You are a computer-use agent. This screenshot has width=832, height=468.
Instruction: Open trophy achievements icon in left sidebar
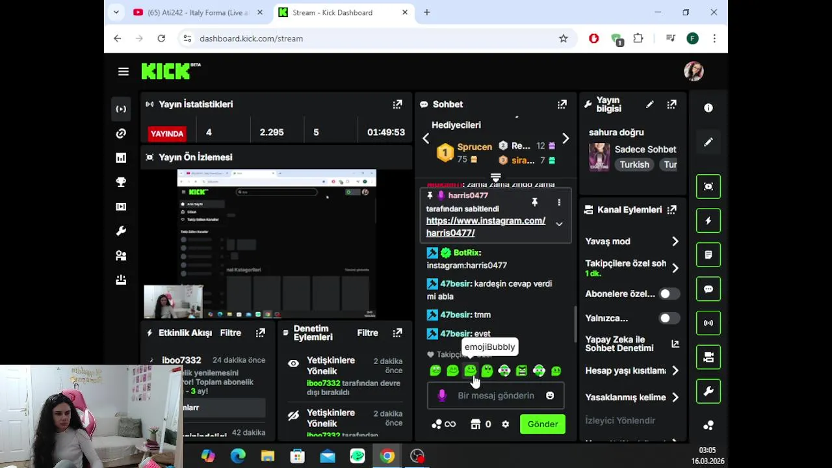[x=121, y=183]
